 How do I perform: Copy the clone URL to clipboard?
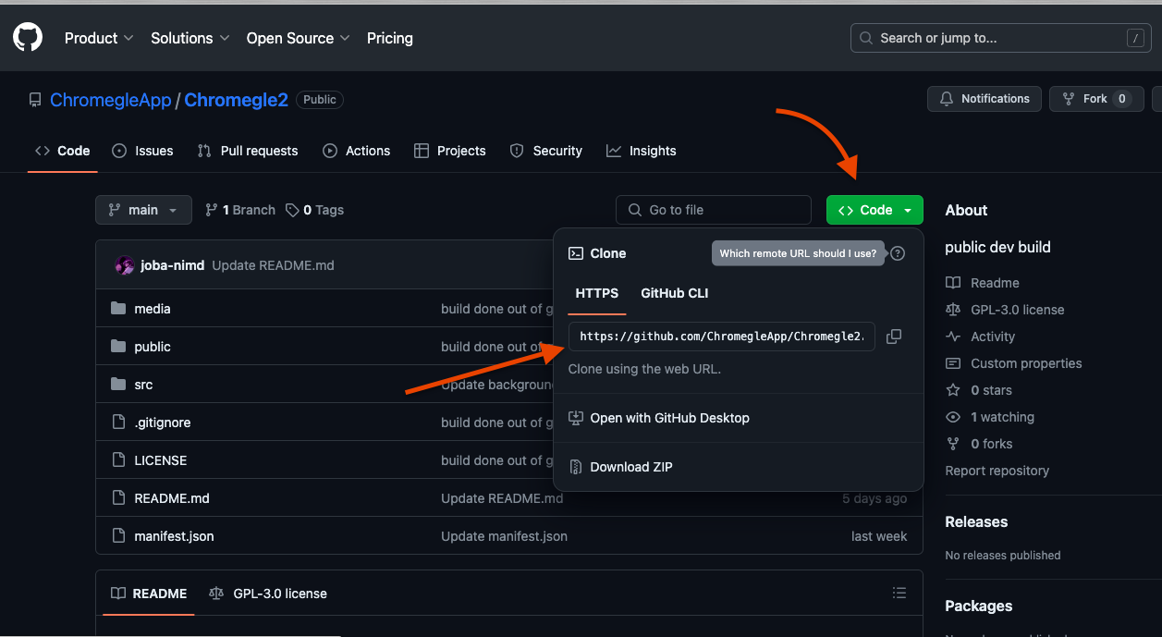click(x=894, y=337)
